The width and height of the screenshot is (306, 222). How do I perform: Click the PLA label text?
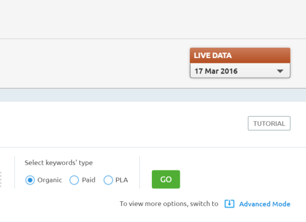[121, 180]
